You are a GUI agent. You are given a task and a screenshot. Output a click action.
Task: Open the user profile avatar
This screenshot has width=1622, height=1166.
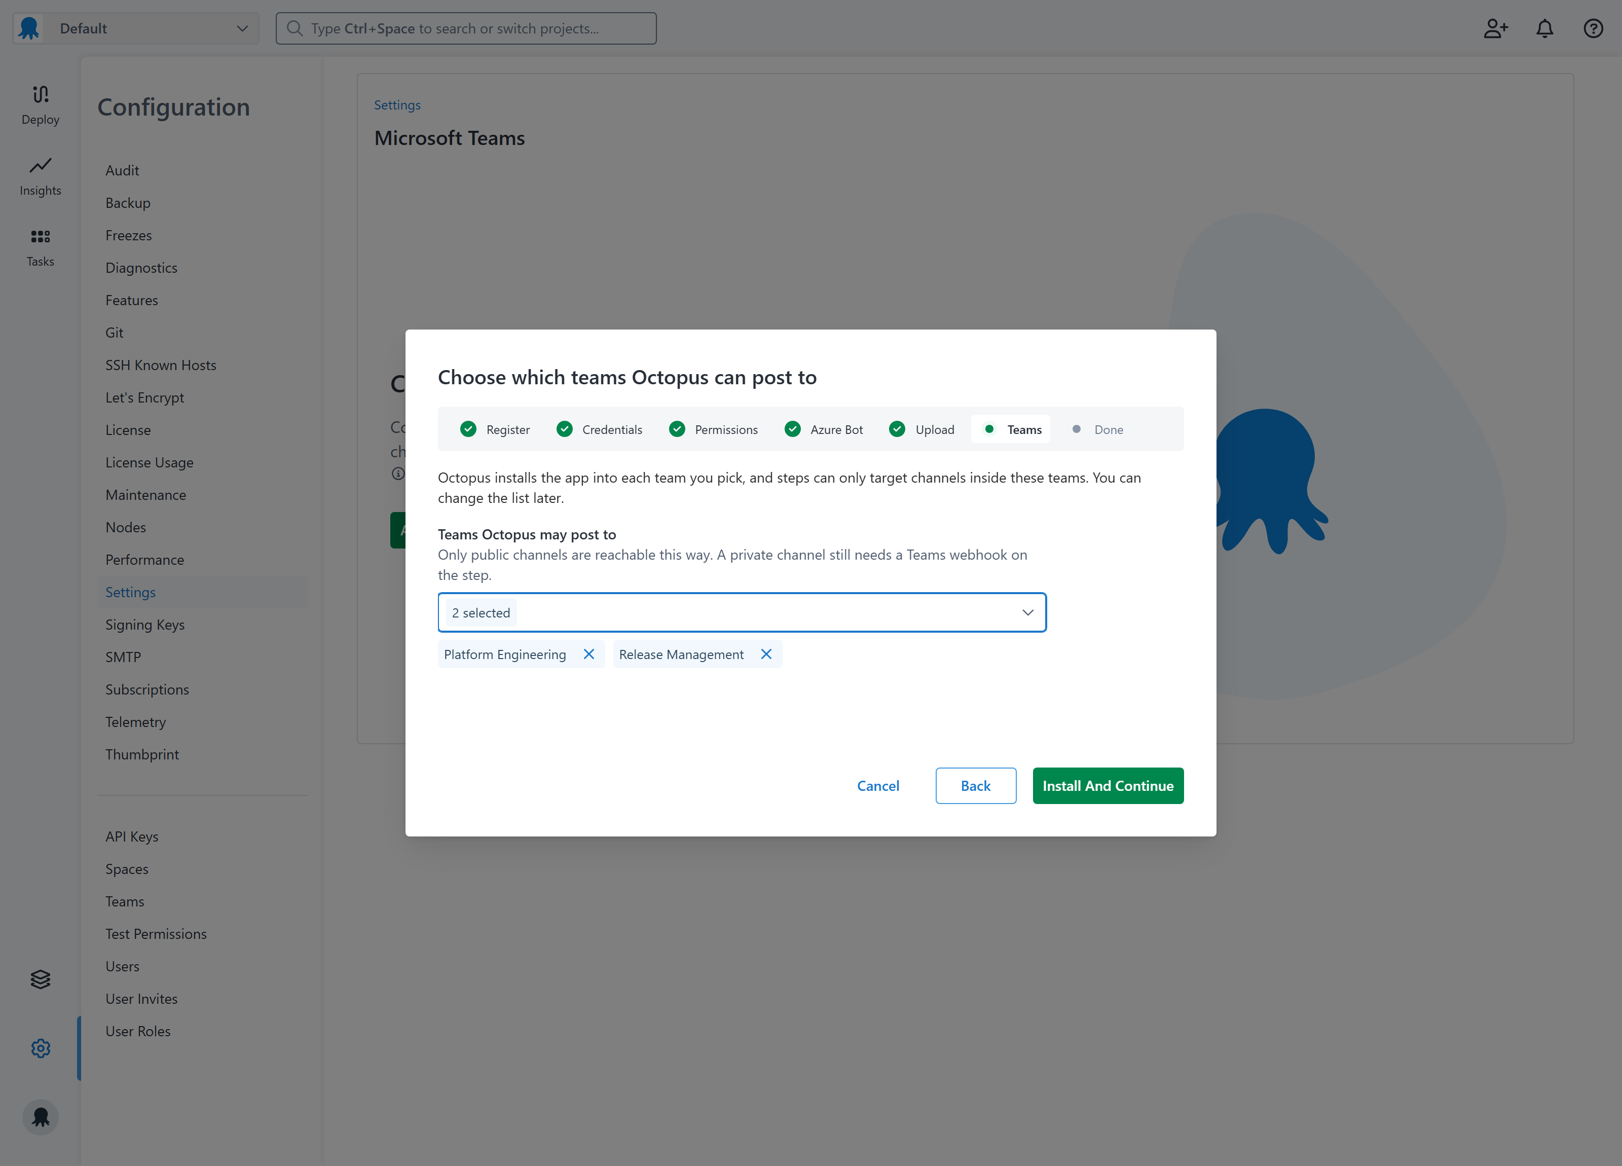[40, 1117]
